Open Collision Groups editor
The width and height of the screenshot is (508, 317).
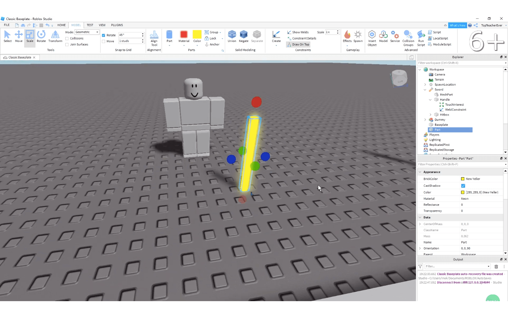(408, 38)
